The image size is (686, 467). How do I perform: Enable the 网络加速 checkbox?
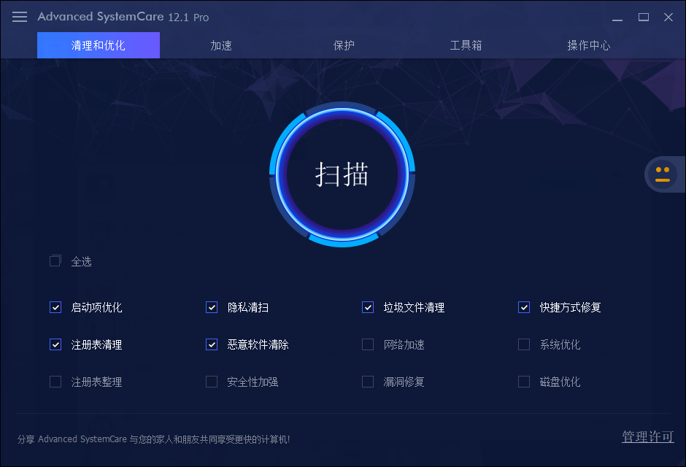pyautogui.click(x=367, y=344)
